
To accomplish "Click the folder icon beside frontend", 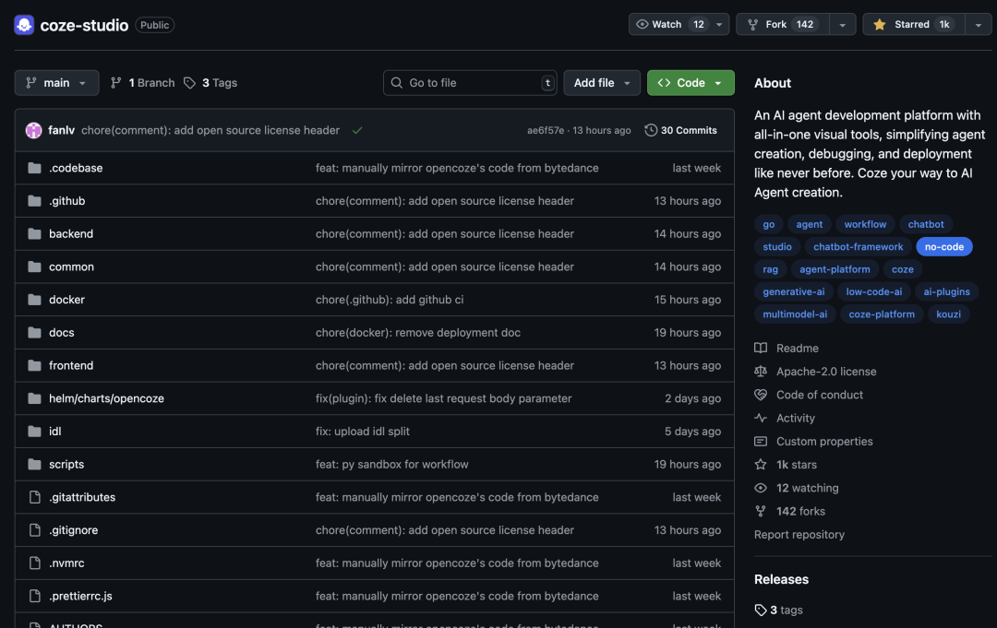I will 34,366.
